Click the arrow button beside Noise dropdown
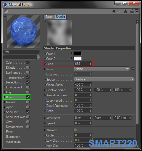Image resolution: width=142 pixels, height=151 pixels. (x=133, y=69)
